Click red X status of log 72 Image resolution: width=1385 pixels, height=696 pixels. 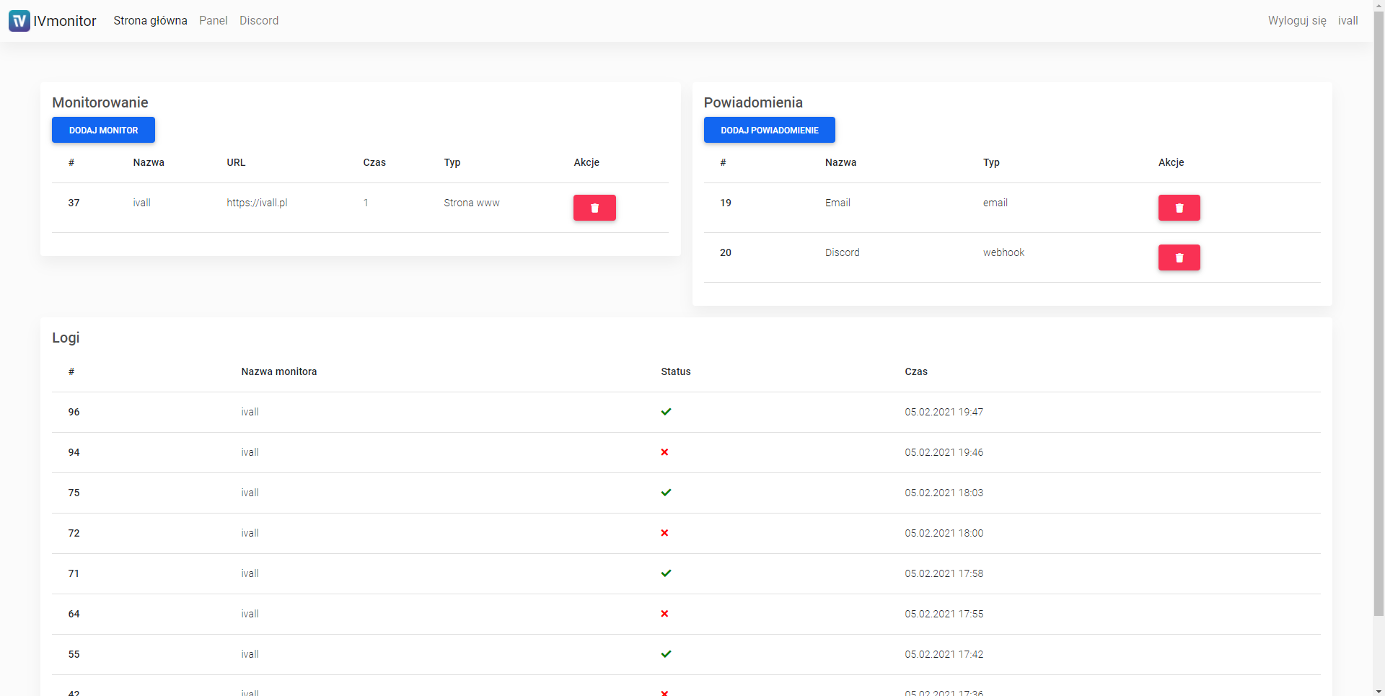coord(664,533)
